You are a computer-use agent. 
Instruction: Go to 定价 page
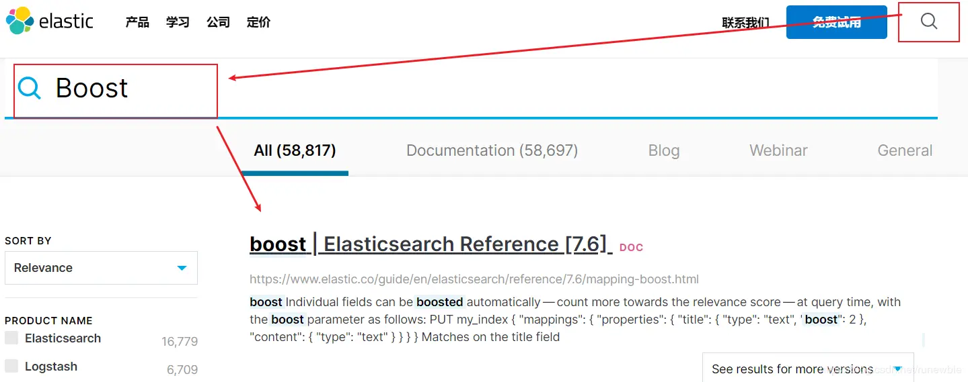pyautogui.click(x=258, y=22)
